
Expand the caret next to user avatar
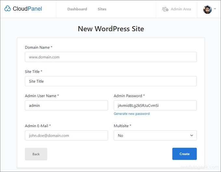point(215,9)
